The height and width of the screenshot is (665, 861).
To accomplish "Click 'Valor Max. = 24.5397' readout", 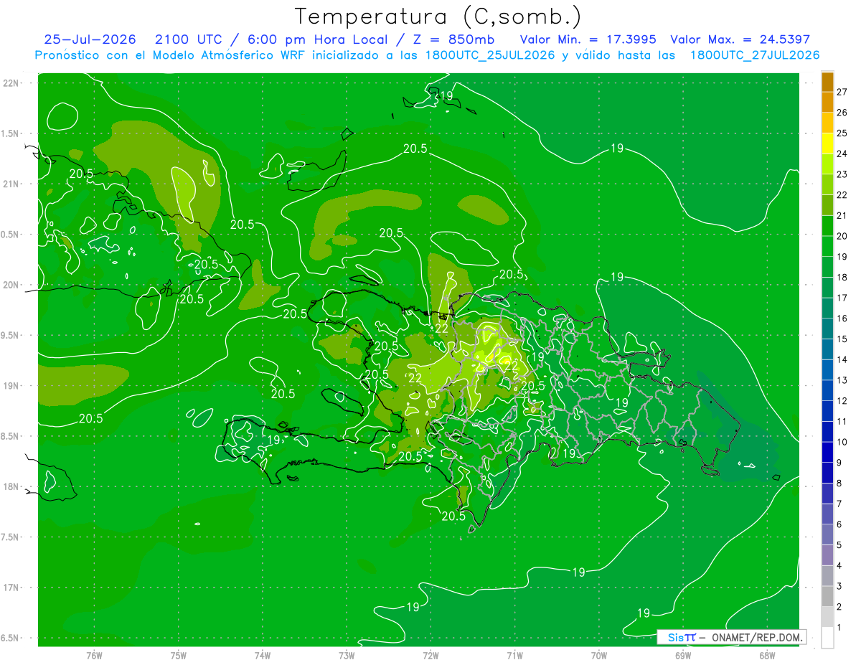I will point(740,39).
